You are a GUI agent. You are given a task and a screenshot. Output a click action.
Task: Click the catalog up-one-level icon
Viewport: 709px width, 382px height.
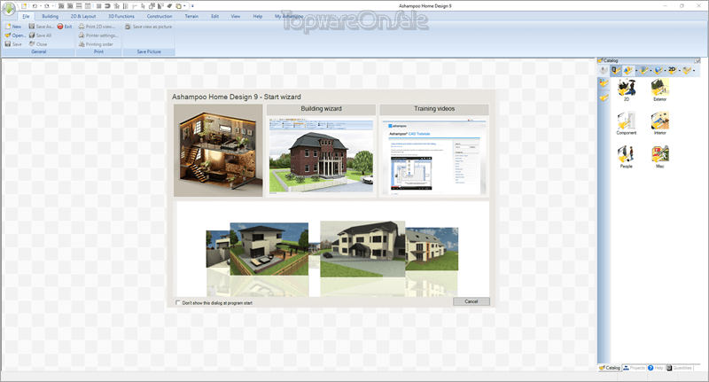(604, 70)
